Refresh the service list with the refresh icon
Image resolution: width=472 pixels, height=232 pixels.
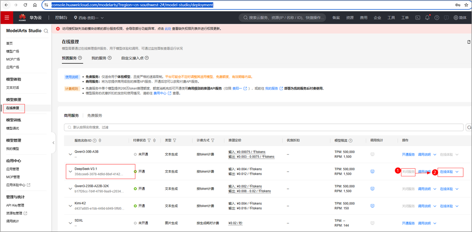469,127
